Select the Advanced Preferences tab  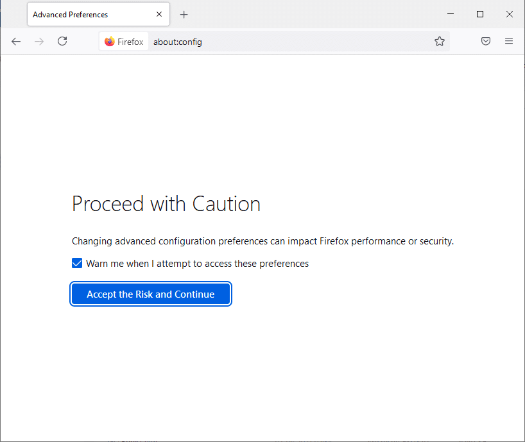click(x=83, y=14)
